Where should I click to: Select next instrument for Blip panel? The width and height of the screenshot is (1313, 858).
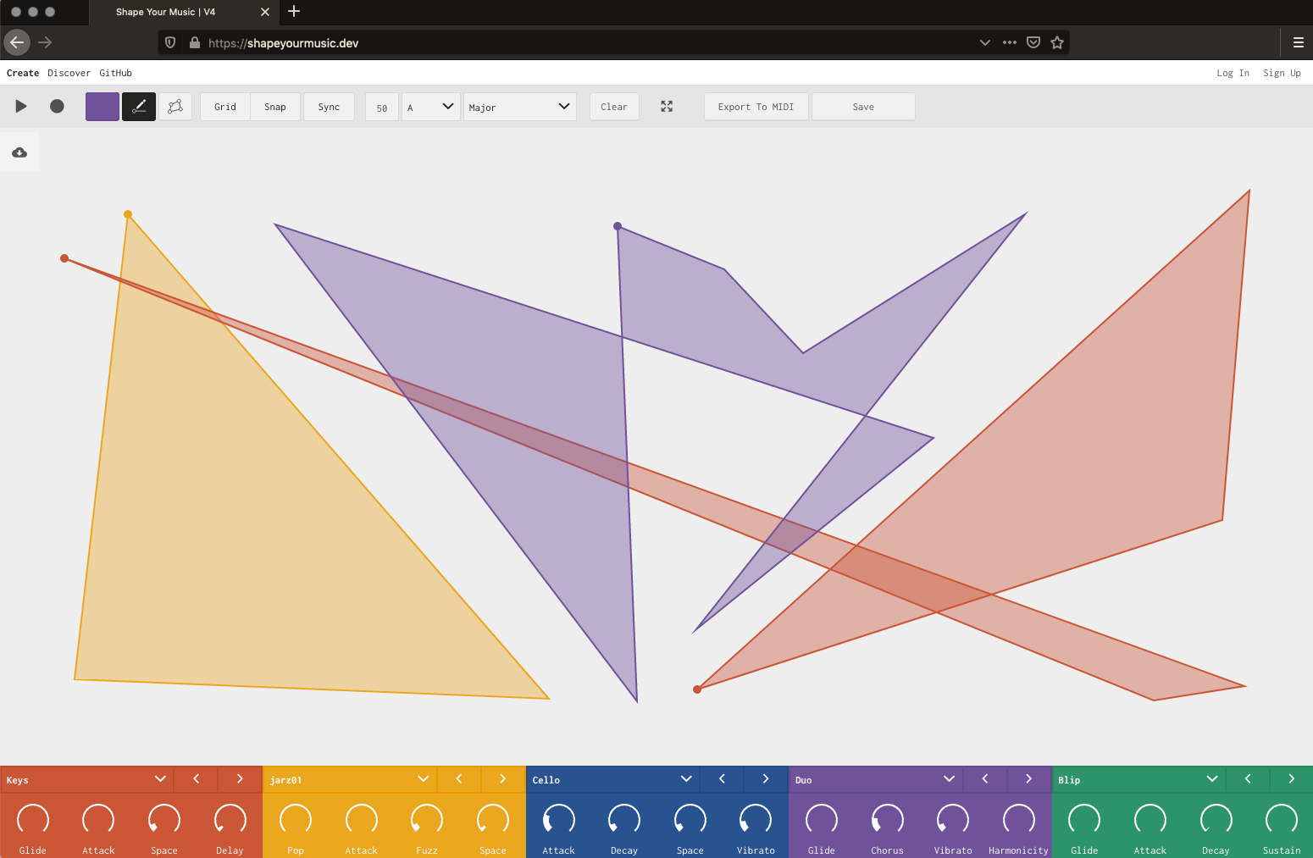pos(1292,779)
